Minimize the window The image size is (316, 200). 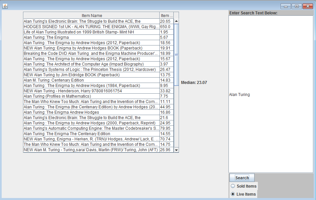click(286, 6)
